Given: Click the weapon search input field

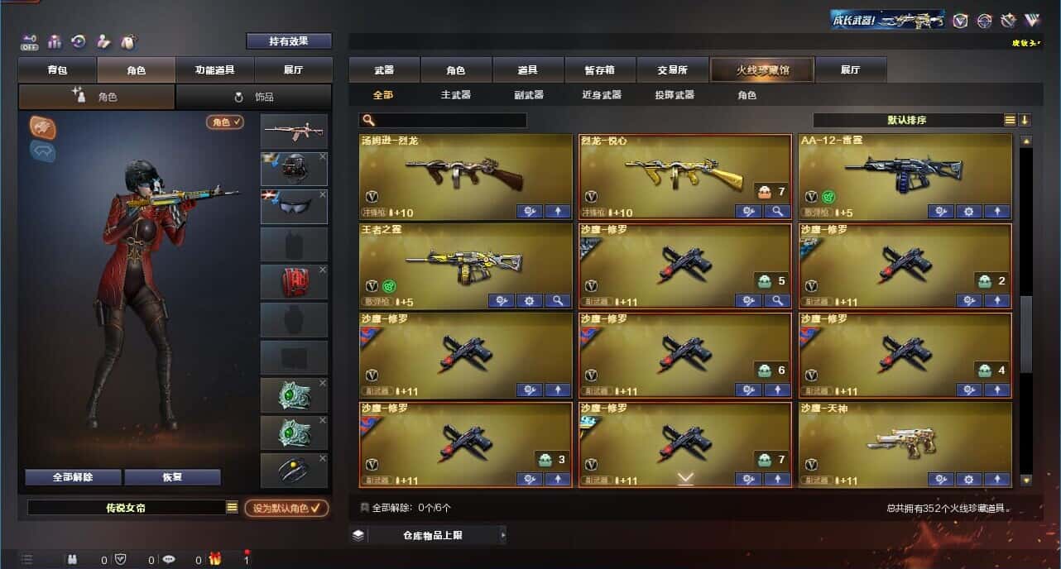Looking at the screenshot, I should click(x=444, y=120).
